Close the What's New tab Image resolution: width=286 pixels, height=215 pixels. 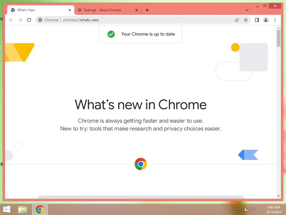tap(70, 10)
